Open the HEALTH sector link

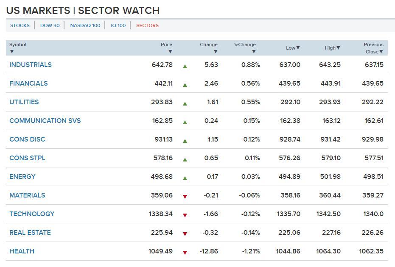pos(22,251)
